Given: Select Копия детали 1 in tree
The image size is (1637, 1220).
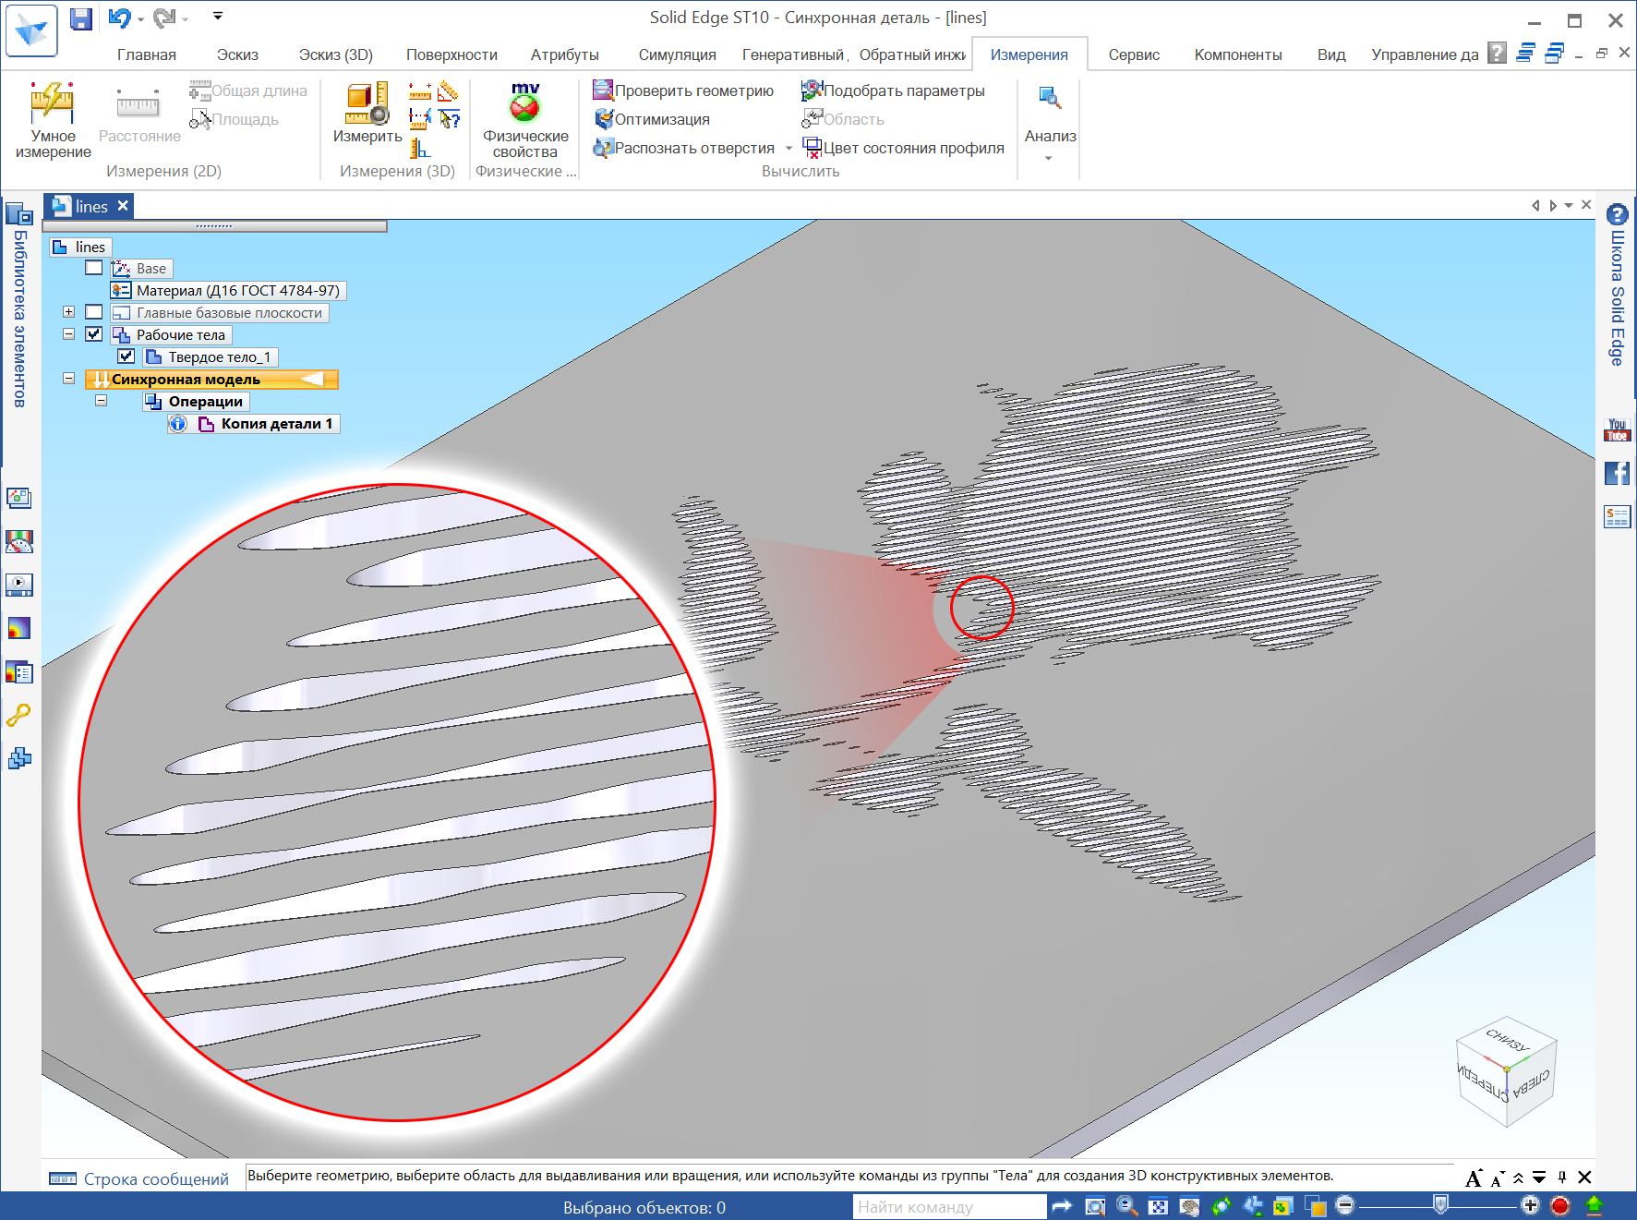Looking at the screenshot, I should [276, 424].
